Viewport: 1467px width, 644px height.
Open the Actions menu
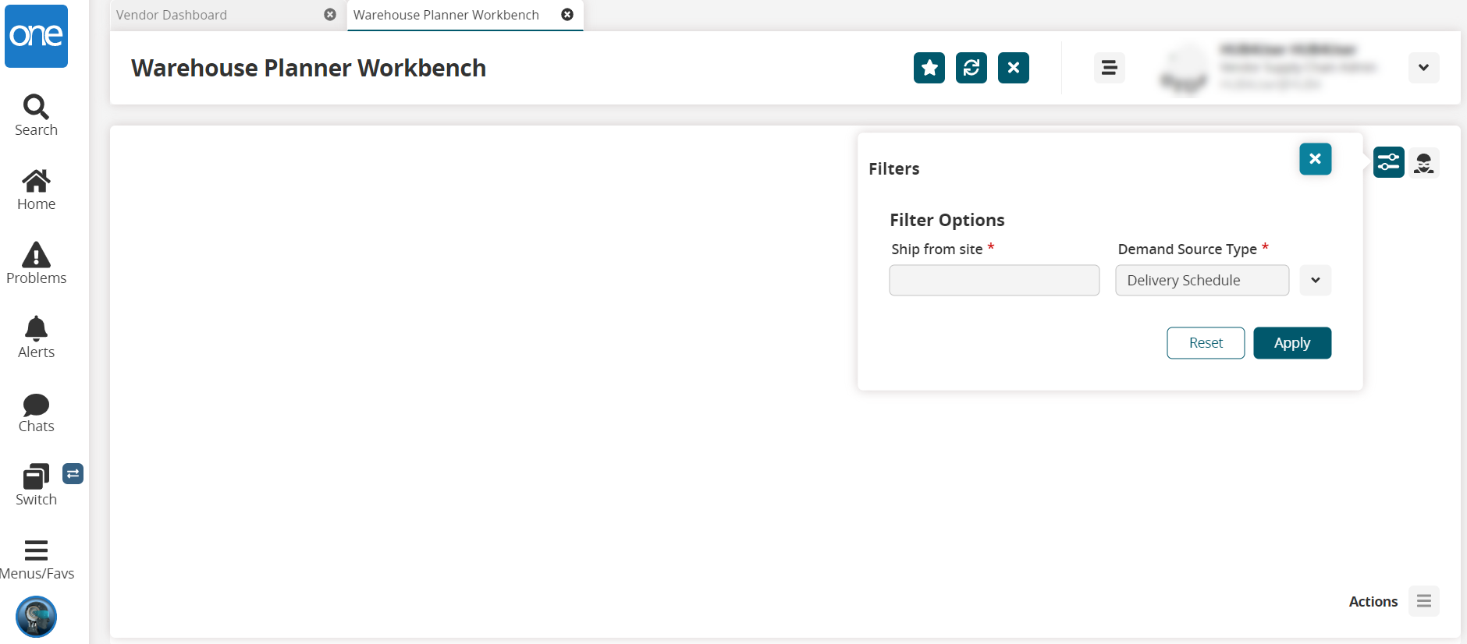(1423, 601)
